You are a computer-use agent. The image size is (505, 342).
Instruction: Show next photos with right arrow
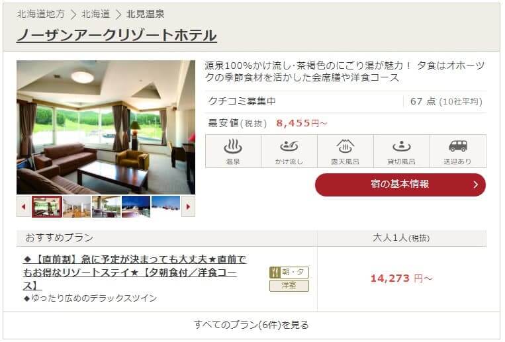point(188,206)
